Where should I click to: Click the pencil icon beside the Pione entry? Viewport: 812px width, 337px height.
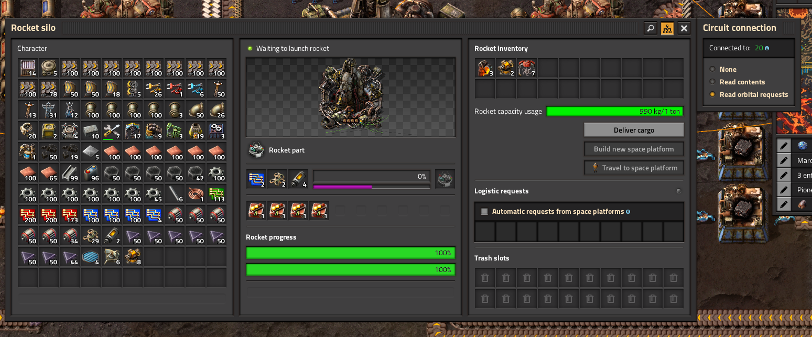784,190
